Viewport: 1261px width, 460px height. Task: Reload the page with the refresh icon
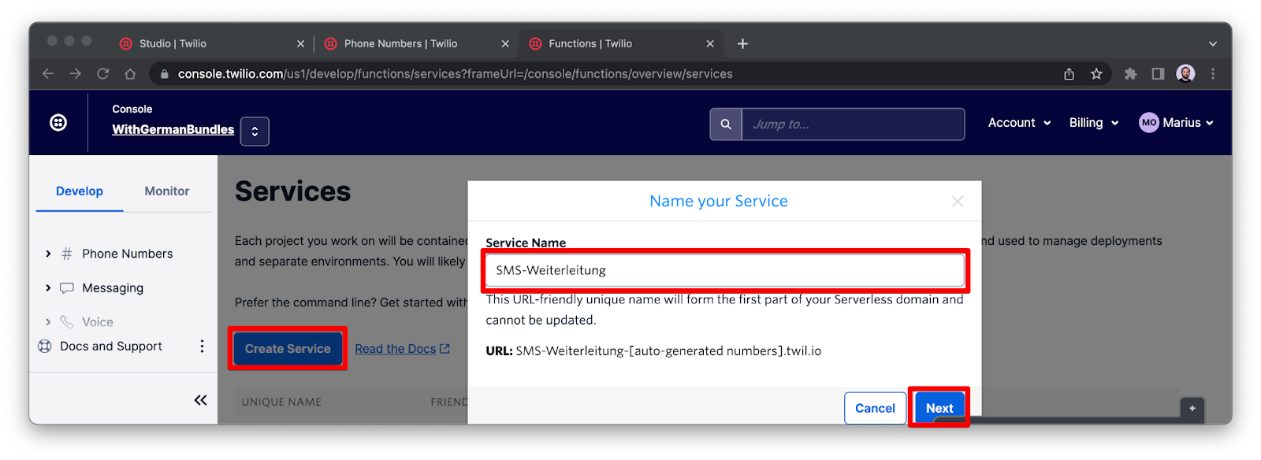102,74
